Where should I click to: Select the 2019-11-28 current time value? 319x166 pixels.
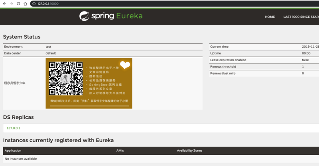click(310, 46)
